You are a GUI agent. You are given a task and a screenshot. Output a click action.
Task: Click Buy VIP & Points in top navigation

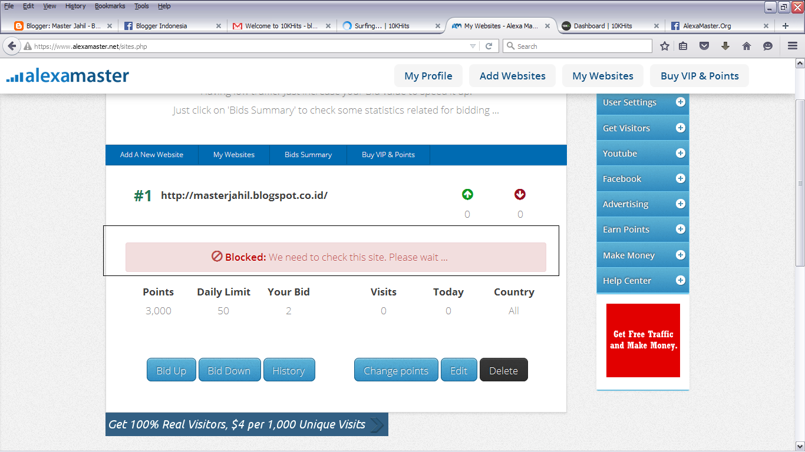(700, 76)
